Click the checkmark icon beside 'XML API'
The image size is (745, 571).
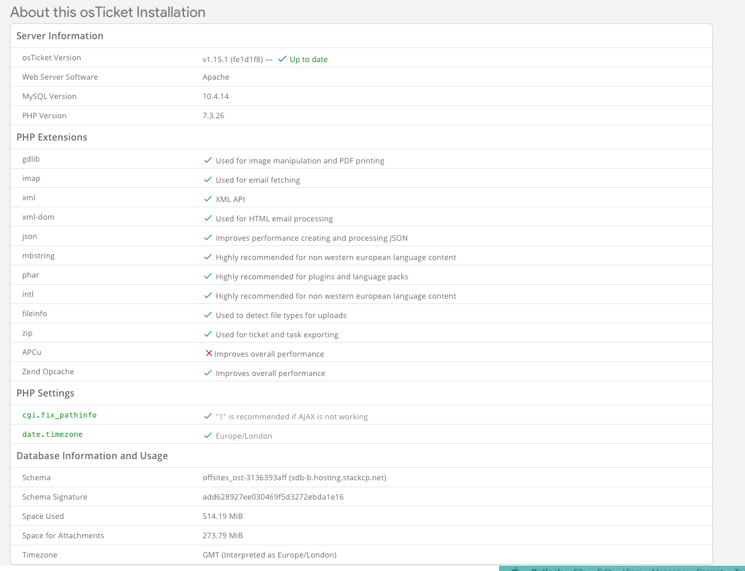pos(207,199)
